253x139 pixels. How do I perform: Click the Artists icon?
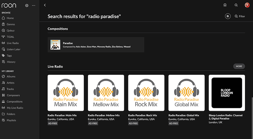[3, 83]
